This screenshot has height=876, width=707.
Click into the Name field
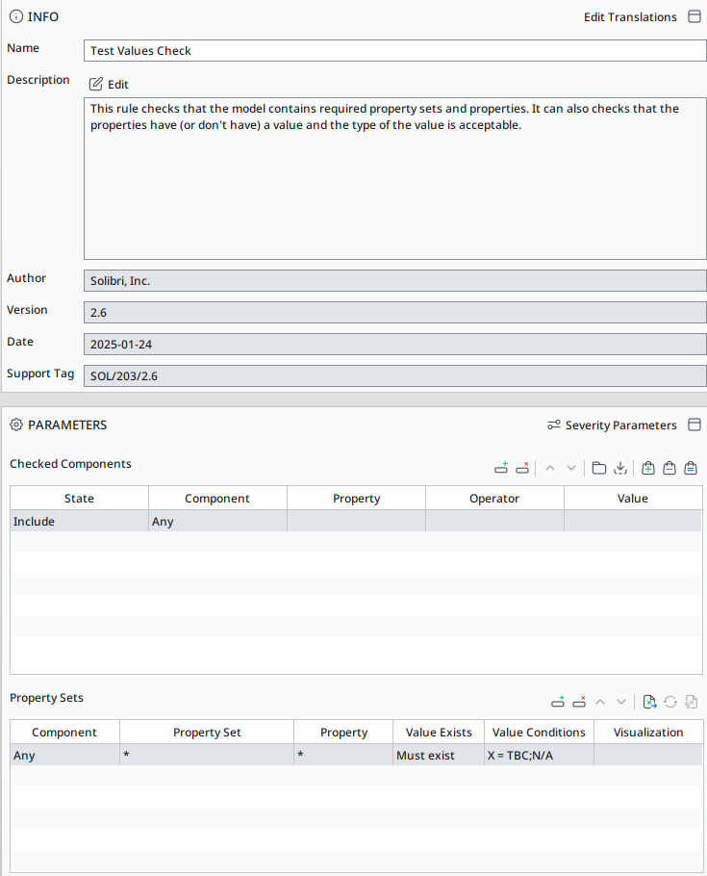(x=394, y=50)
